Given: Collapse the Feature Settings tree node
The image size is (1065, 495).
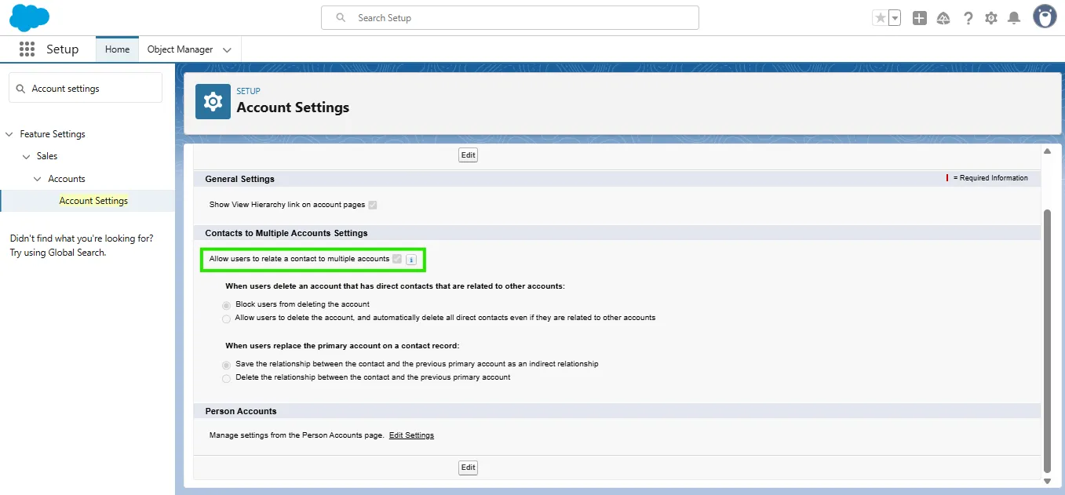Looking at the screenshot, I should pyautogui.click(x=9, y=134).
